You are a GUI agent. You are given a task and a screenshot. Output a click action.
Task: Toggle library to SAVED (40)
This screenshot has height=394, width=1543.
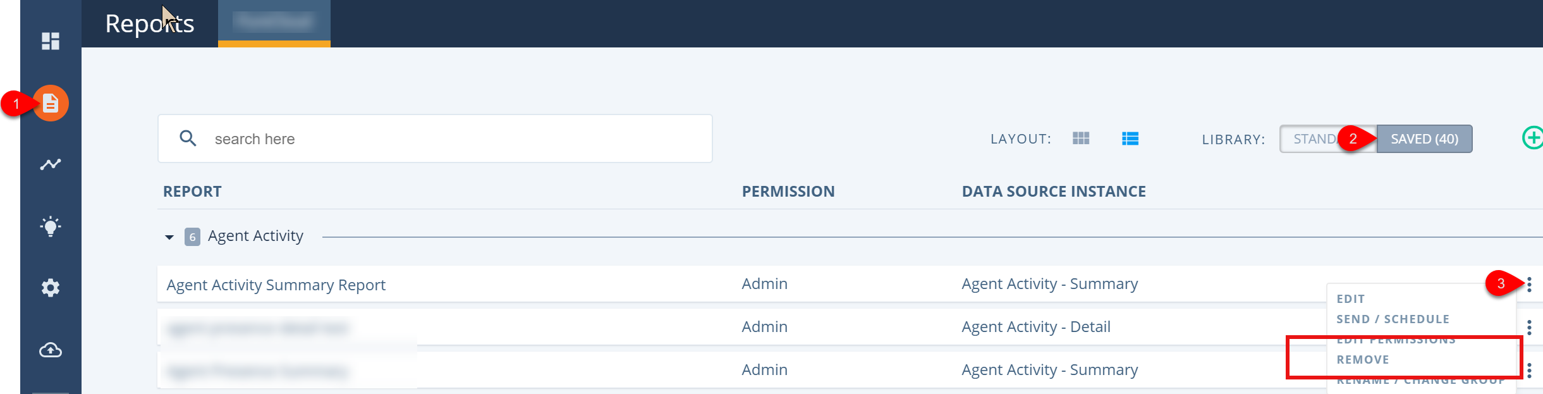pyautogui.click(x=1424, y=139)
